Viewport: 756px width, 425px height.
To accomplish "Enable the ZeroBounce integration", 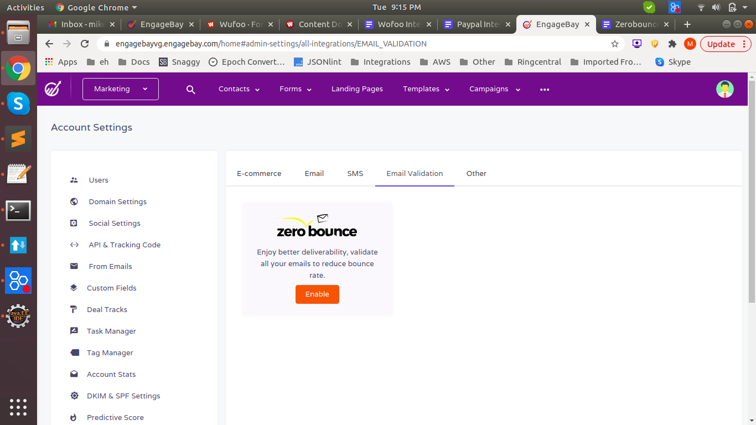I will pyautogui.click(x=317, y=294).
